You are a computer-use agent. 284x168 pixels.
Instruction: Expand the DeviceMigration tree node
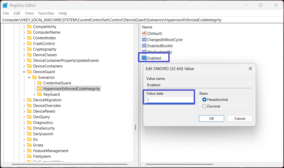[24, 100]
